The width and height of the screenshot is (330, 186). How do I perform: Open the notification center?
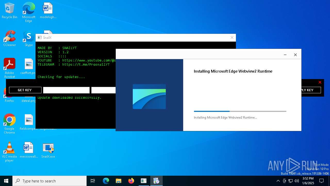click(x=321, y=181)
